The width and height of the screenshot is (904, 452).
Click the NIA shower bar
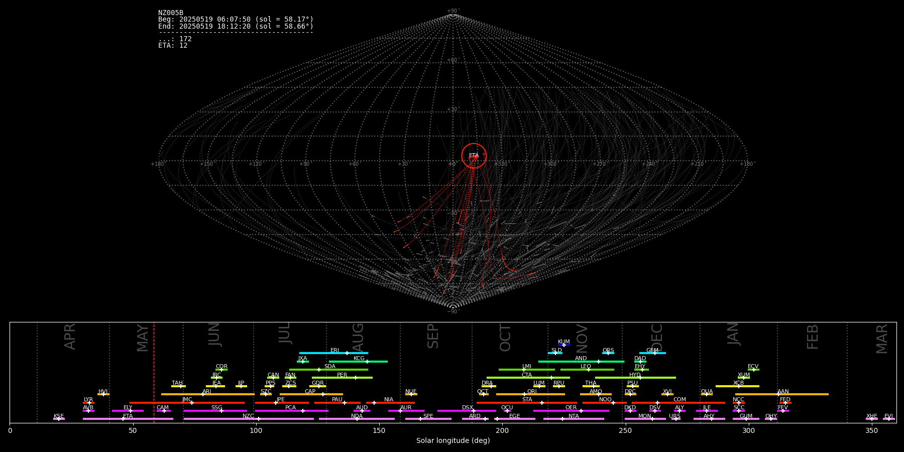[390, 403]
